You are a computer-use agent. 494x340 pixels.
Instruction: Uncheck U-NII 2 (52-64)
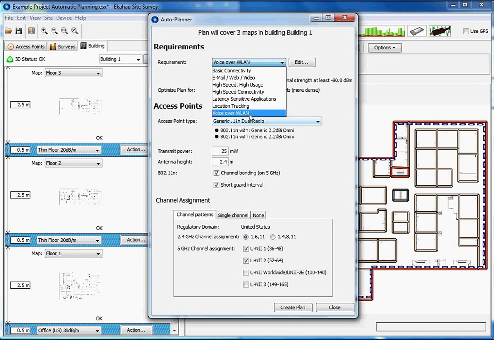point(246,261)
